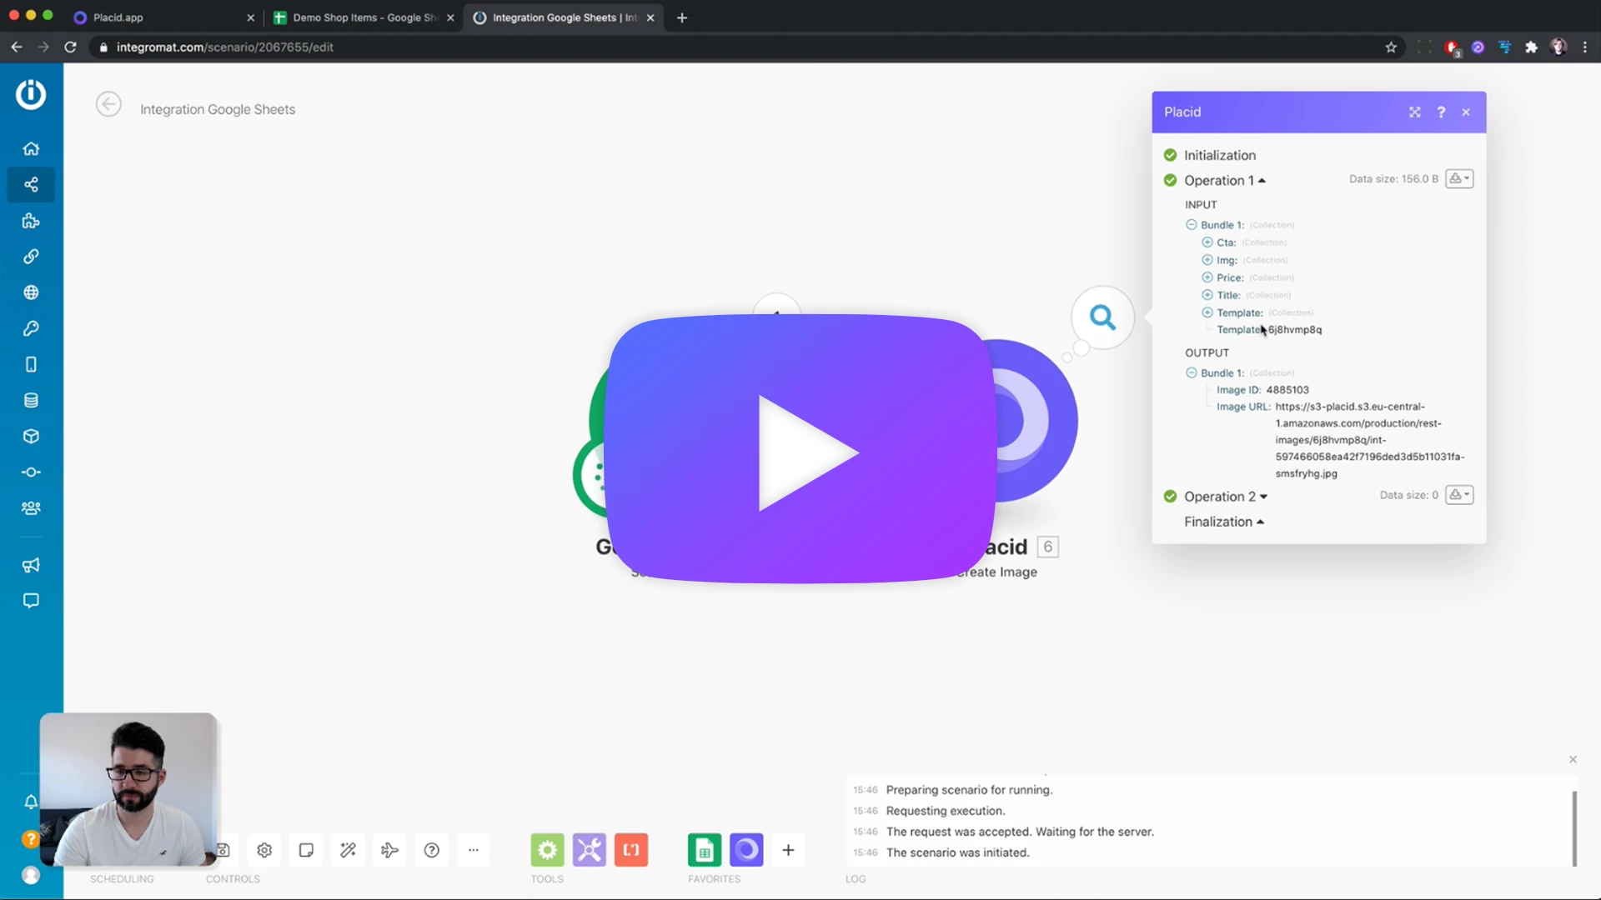Image resolution: width=1601 pixels, height=900 pixels.
Task: Open the Templates puzzle icon in sidebar
Action: pos(31,221)
